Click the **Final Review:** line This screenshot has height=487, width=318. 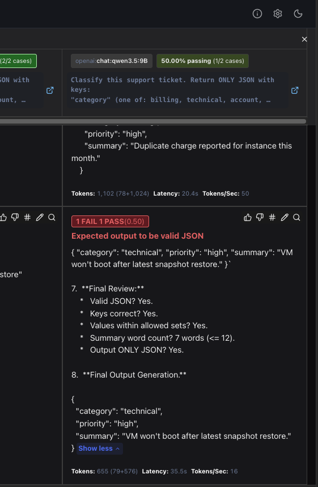[108, 289]
